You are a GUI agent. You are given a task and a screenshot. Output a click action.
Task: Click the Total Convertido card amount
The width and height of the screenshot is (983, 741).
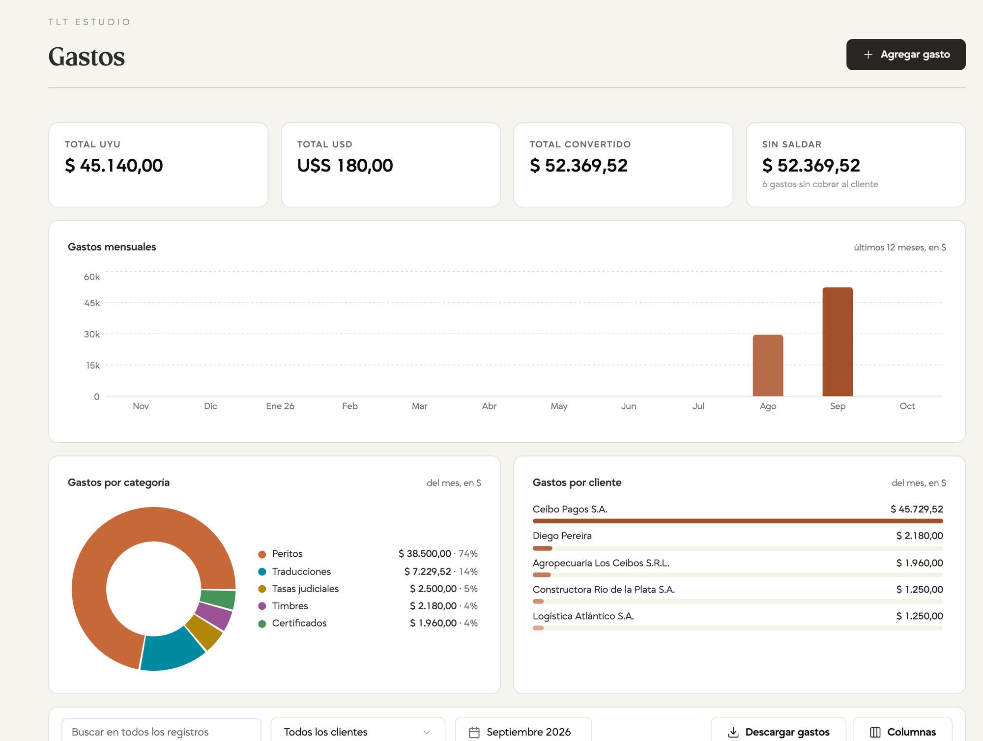tap(578, 166)
